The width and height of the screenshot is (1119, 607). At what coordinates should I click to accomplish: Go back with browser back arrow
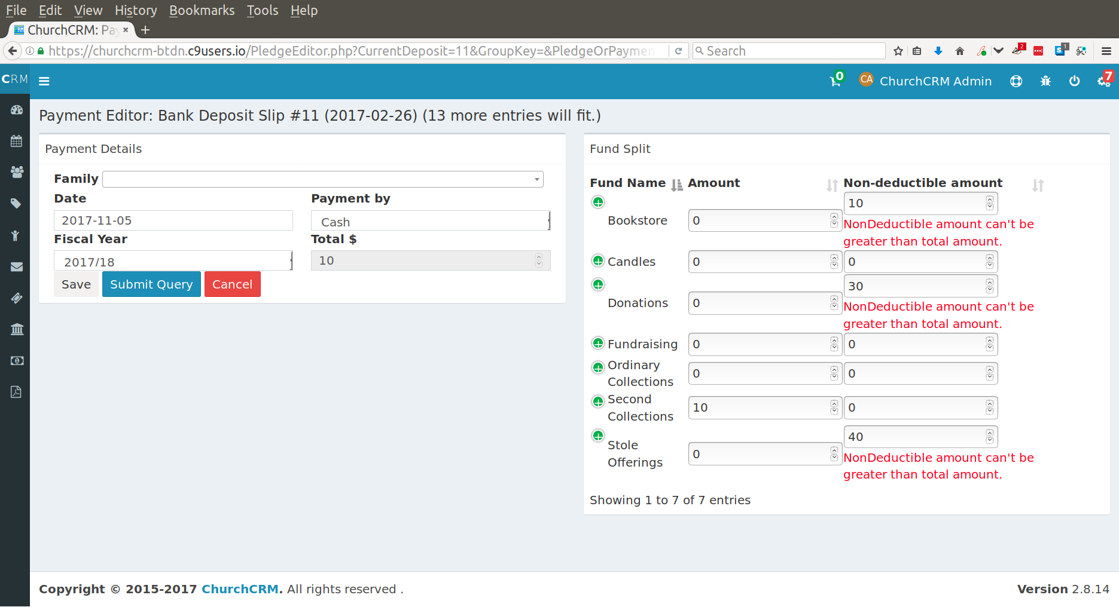click(13, 51)
